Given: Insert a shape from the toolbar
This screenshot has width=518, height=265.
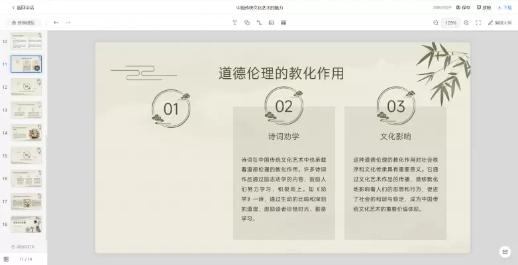Looking at the screenshot, I should tap(246, 23).
